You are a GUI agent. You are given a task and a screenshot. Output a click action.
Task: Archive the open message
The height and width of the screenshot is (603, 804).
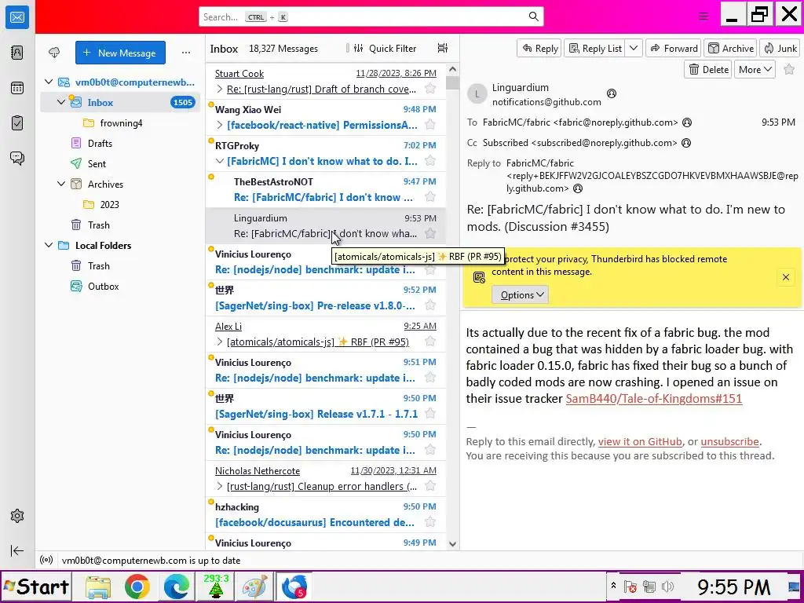coord(731,48)
